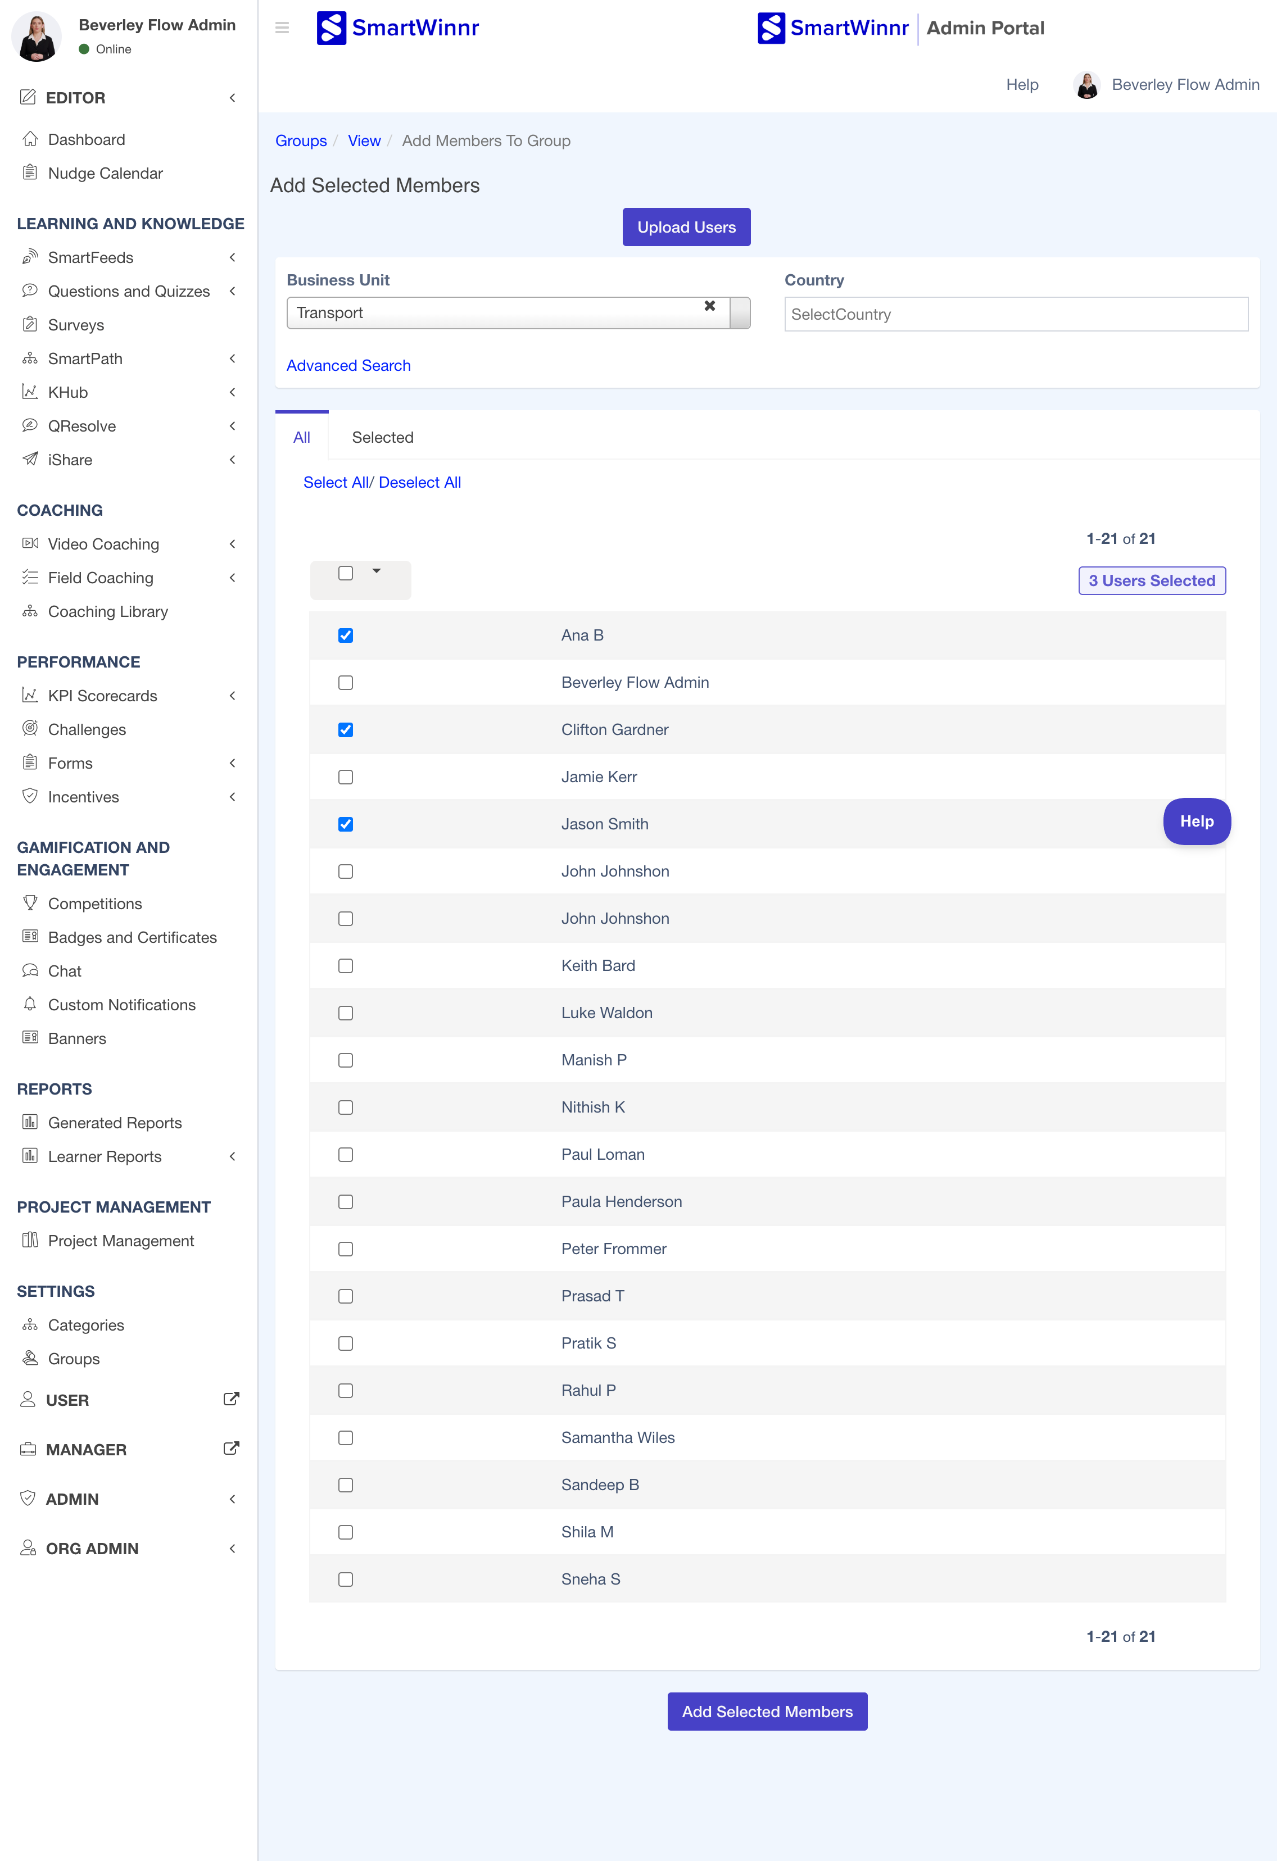1277x1861 pixels.
Task: Open Groups in the sidebar
Action: coord(74,1358)
